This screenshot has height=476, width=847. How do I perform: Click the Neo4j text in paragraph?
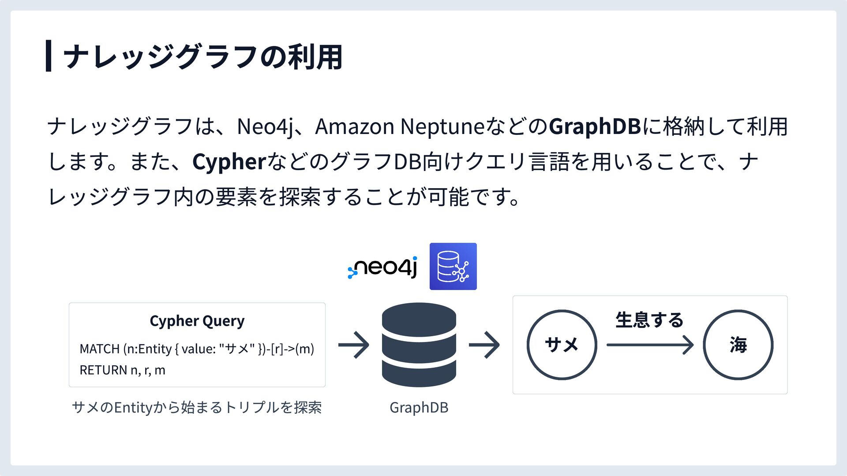point(265,127)
